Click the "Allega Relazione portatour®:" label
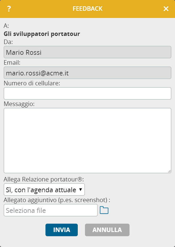Image resolution: width=175 pixels, height=247 pixels. (44, 179)
